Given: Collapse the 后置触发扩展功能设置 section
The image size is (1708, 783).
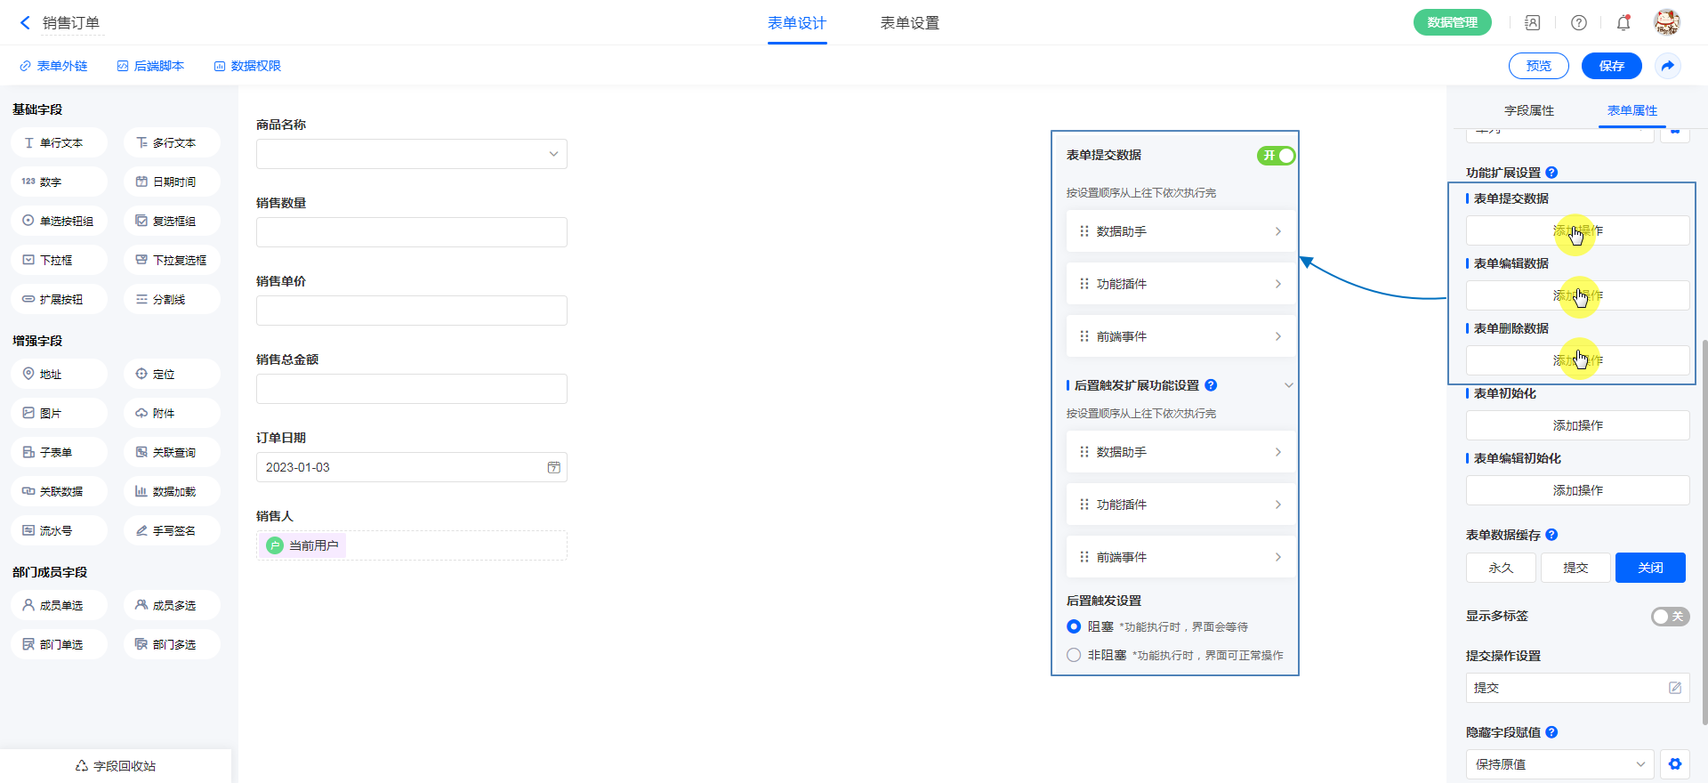Looking at the screenshot, I should click(x=1288, y=385).
